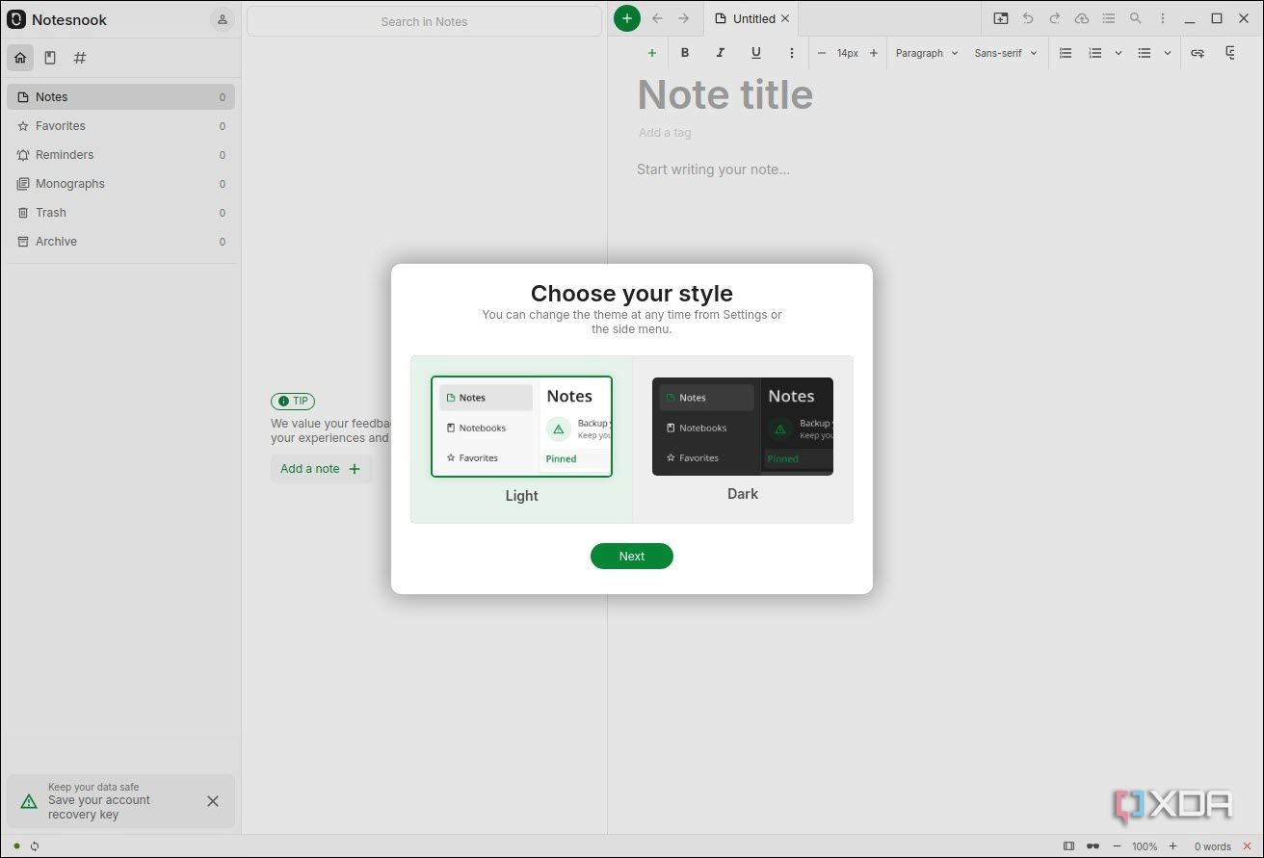This screenshot has width=1264, height=858.
Task: Undo the last edit
Action: pyautogui.click(x=1028, y=18)
